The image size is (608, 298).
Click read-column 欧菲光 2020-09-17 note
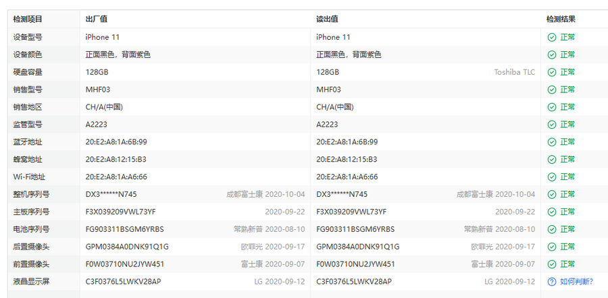(x=503, y=247)
